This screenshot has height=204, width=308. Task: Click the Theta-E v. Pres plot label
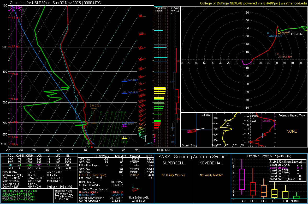228,123
